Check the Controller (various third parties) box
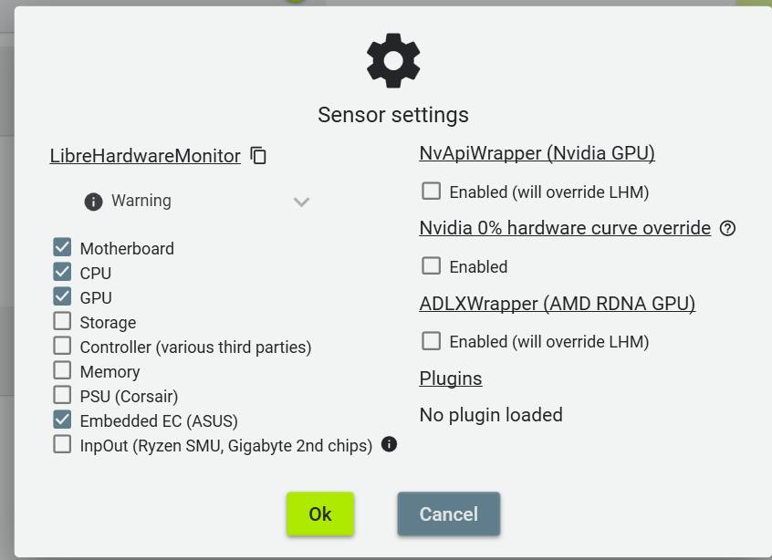772x560 pixels. [x=62, y=346]
